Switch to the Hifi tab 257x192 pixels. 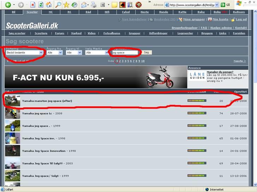coord(107,12)
